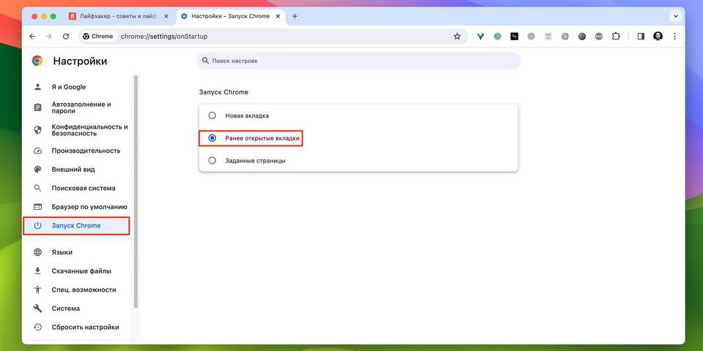703x351 pixels.
Task: Go back with the browser back arrow
Action: pos(31,37)
